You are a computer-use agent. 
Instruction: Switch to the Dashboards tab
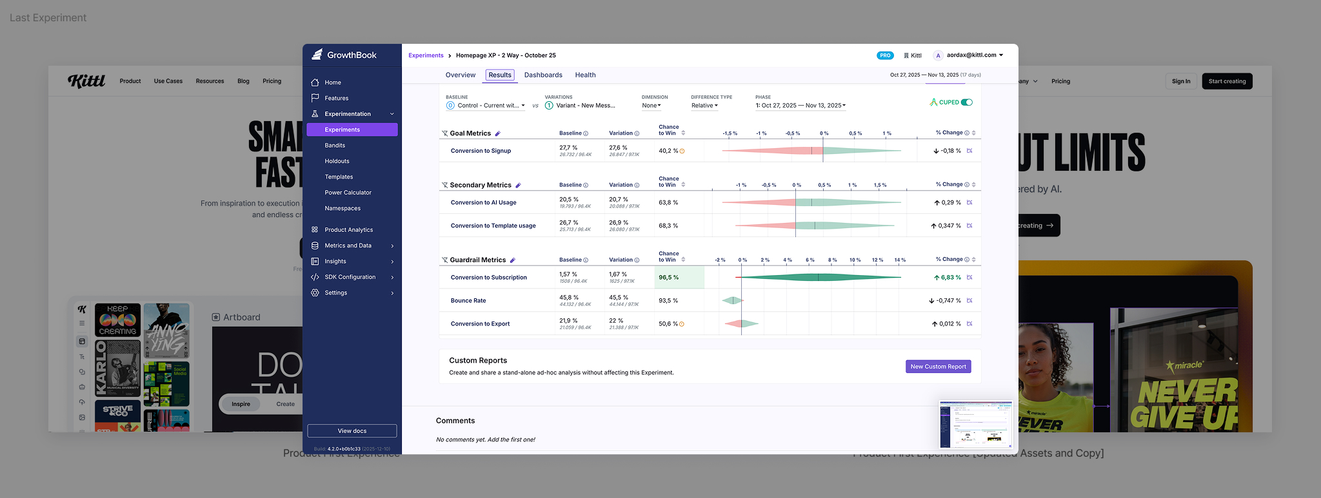click(x=543, y=75)
